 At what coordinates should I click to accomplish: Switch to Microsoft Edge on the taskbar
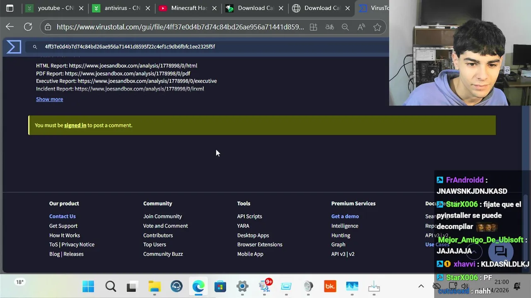click(x=198, y=286)
